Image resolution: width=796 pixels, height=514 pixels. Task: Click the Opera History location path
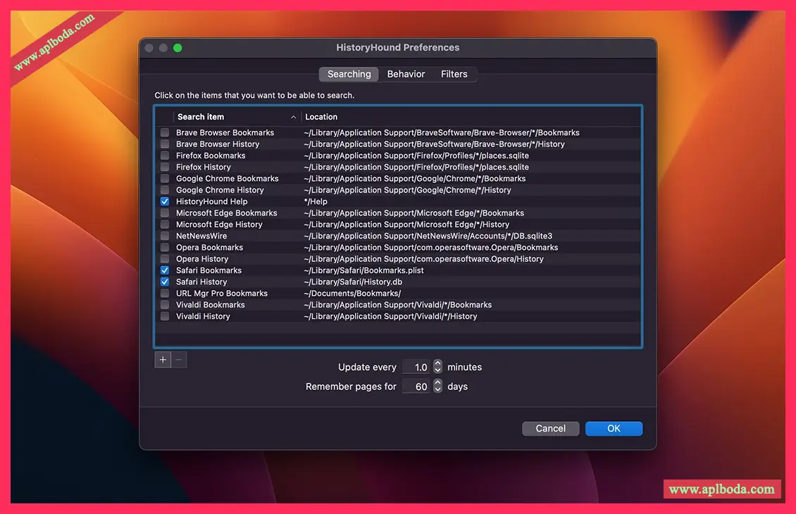pyautogui.click(x=423, y=259)
